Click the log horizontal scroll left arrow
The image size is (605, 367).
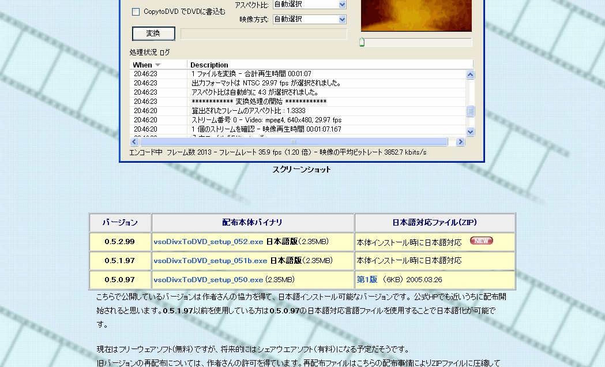click(x=134, y=141)
